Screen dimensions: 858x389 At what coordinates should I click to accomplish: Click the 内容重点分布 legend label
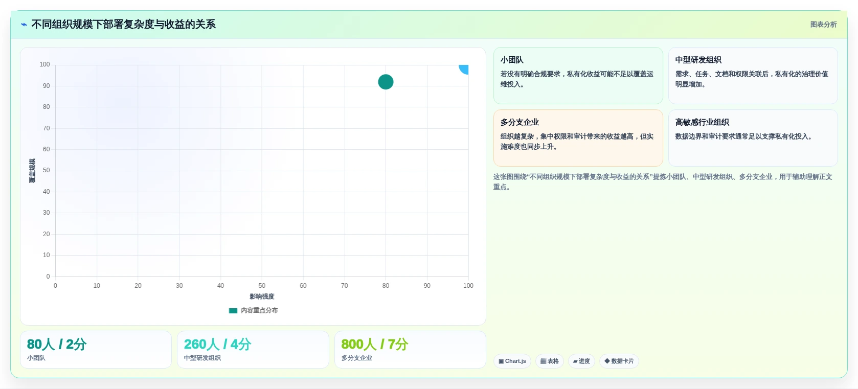259,310
